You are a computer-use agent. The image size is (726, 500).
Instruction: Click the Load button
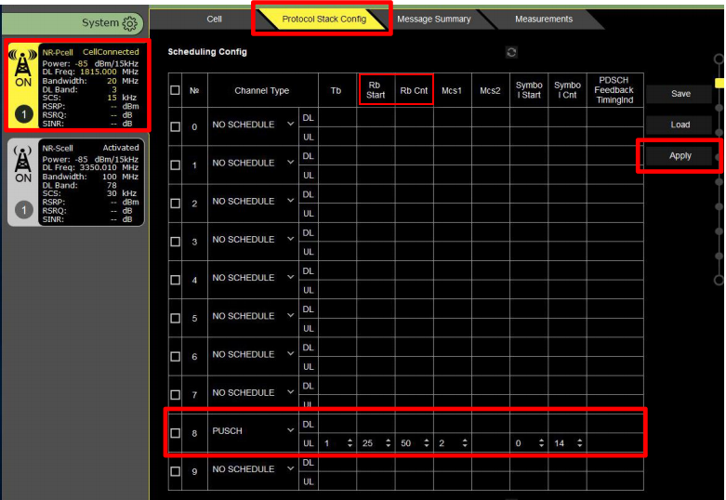680,125
